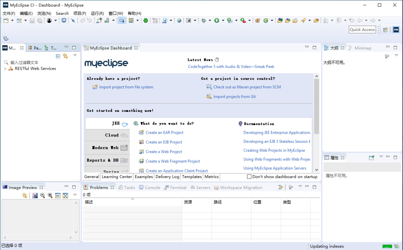The width and height of the screenshot is (403, 250).
Task: Click the Collapse All icon in the explorer
Action: point(58,56)
